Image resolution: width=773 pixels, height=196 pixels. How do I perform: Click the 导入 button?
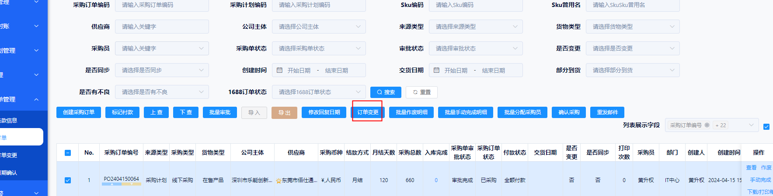(254, 113)
